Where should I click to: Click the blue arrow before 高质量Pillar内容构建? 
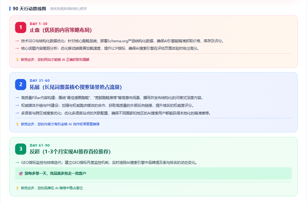point(17,98)
